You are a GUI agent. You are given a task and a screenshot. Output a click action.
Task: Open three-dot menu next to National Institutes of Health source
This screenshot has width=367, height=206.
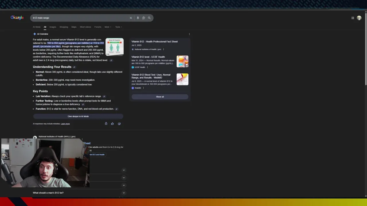[163, 49]
